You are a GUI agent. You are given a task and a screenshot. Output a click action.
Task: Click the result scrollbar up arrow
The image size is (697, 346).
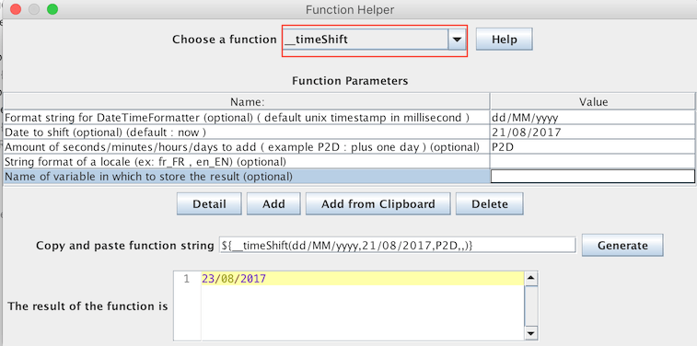point(531,279)
